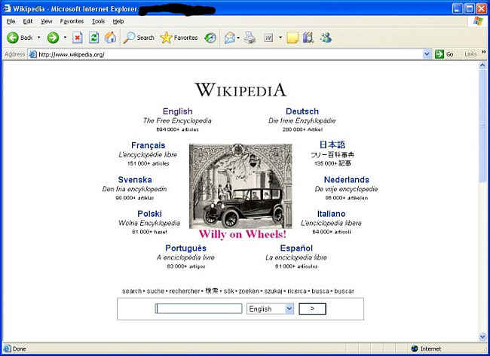Expand the Mail dropdown arrow
Viewport: 490px width, 356px height.
[238, 38]
